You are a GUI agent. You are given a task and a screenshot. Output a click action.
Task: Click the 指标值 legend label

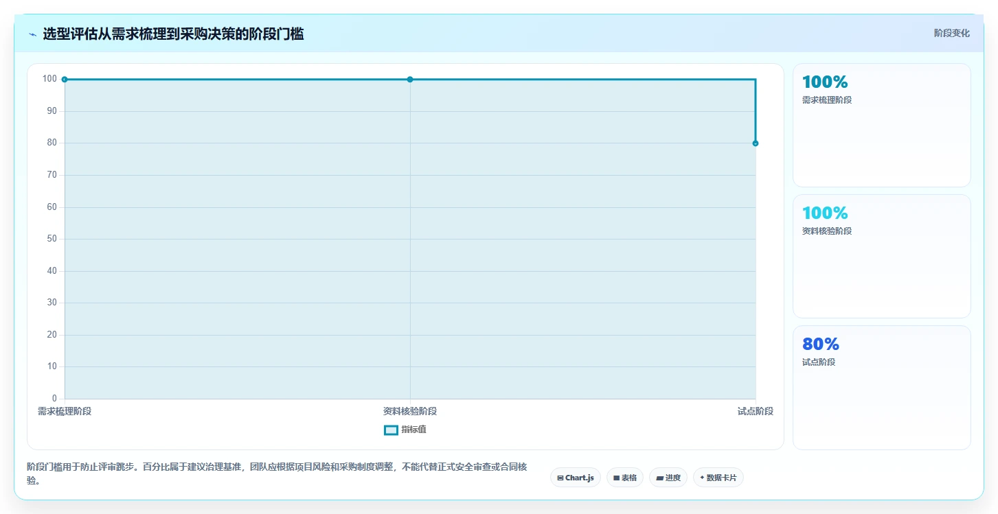[x=413, y=430]
